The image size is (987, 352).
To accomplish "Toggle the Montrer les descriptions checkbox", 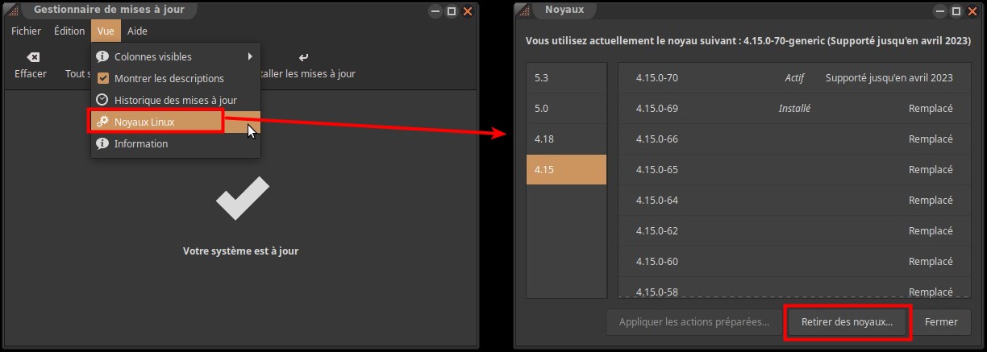I will click(102, 79).
